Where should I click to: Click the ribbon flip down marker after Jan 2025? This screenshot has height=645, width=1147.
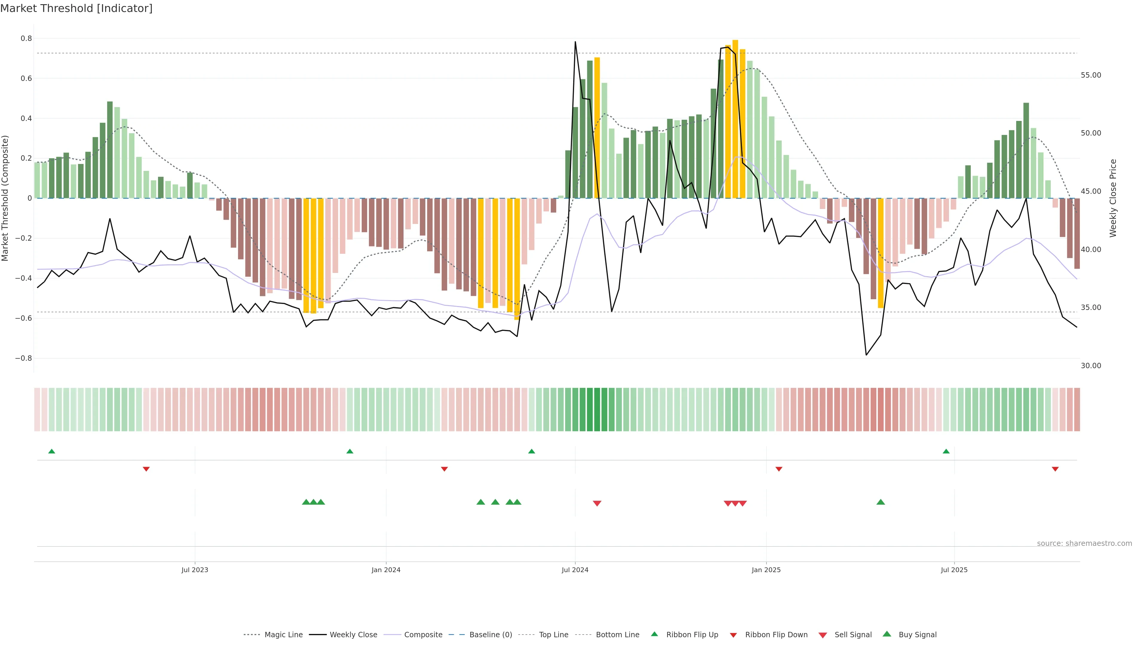coord(779,469)
